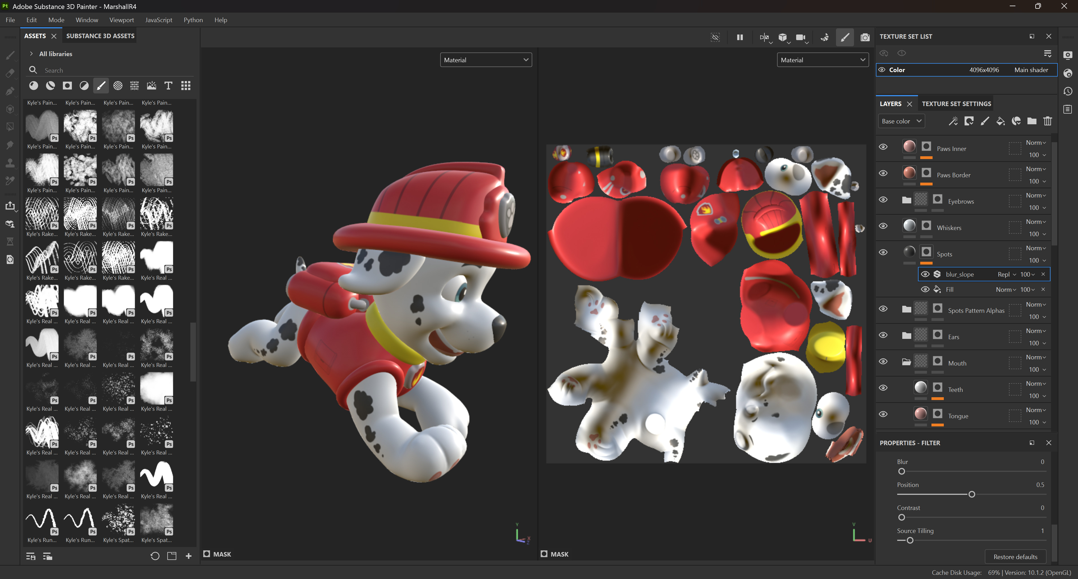Image resolution: width=1078 pixels, height=579 pixels.
Task: Add a new fill layer bucket icon
Action: click(1000, 121)
